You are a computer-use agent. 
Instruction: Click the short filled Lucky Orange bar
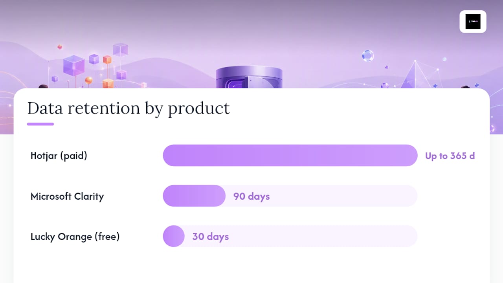174,236
